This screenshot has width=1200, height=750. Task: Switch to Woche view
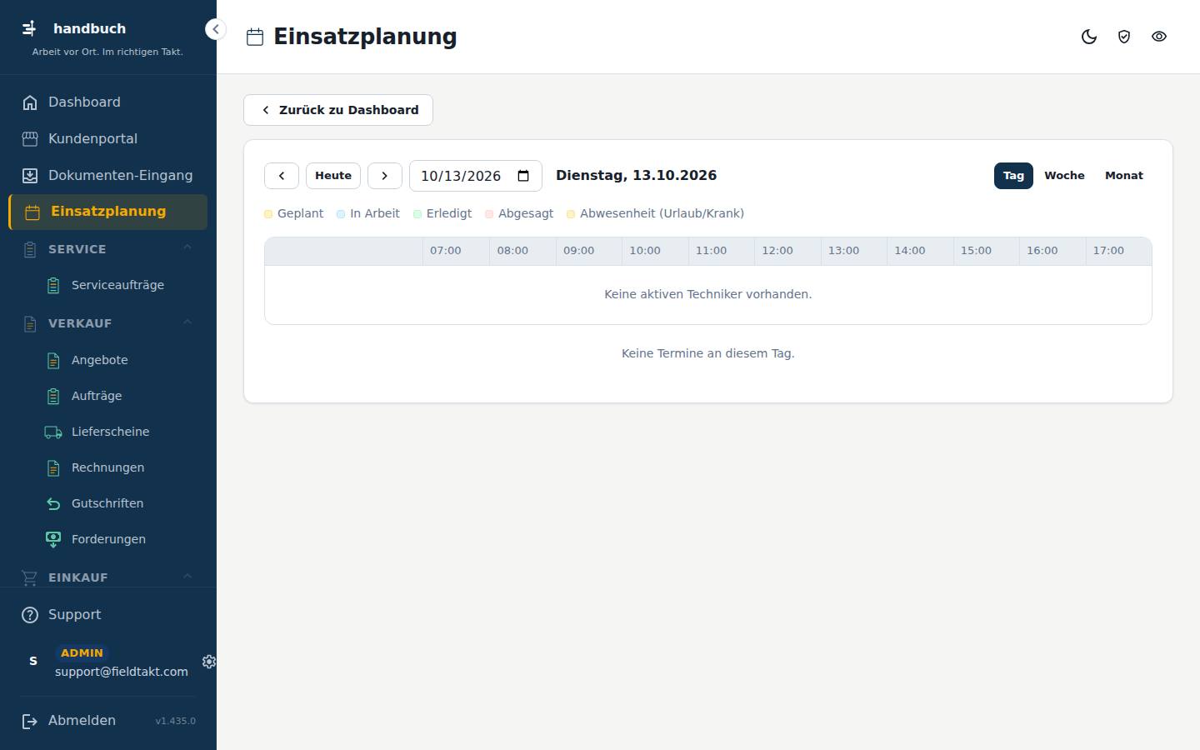pyautogui.click(x=1064, y=176)
